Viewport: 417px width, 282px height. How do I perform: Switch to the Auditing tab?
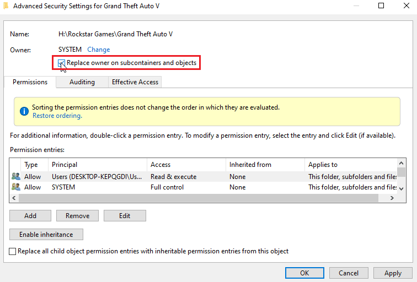click(82, 82)
